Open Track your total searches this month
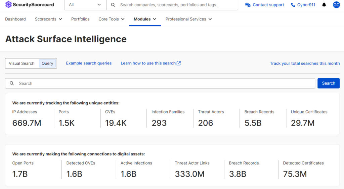The width and height of the screenshot is (344, 189). (x=305, y=63)
